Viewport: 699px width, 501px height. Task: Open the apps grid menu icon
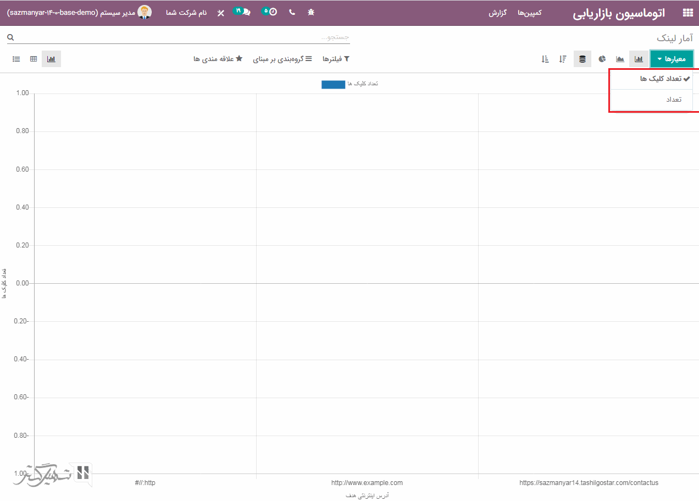pos(687,13)
